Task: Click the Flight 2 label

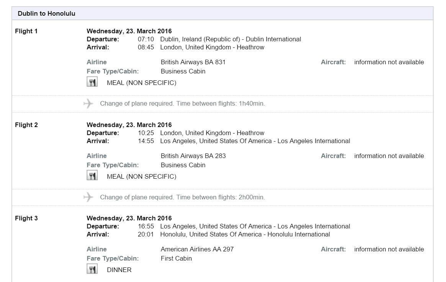Action: click(x=26, y=125)
